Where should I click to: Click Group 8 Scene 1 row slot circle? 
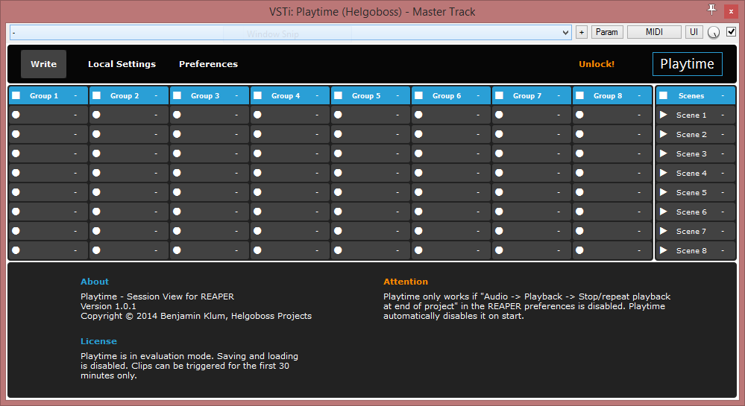tap(579, 115)
